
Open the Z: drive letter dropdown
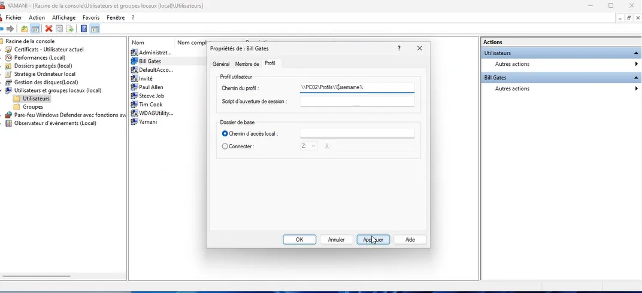point(309,146)
